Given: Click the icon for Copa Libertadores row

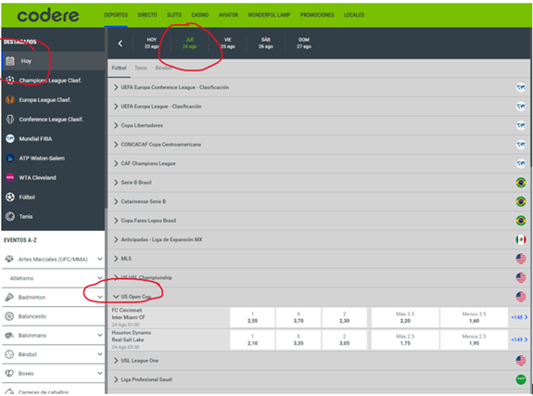Looking at the screenshot, I should pyautogui.click(x=521, y=125).
